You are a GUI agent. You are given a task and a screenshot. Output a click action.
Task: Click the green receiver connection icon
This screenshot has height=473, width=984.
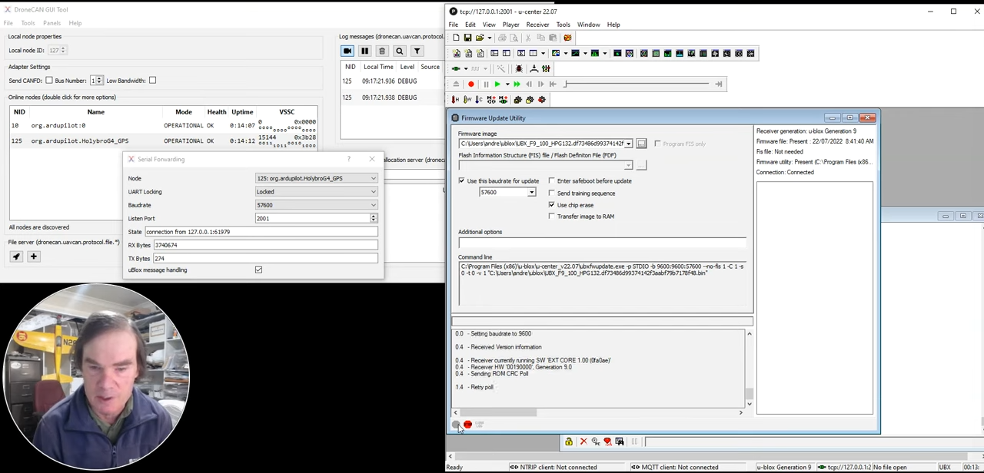tap(457, 68)
